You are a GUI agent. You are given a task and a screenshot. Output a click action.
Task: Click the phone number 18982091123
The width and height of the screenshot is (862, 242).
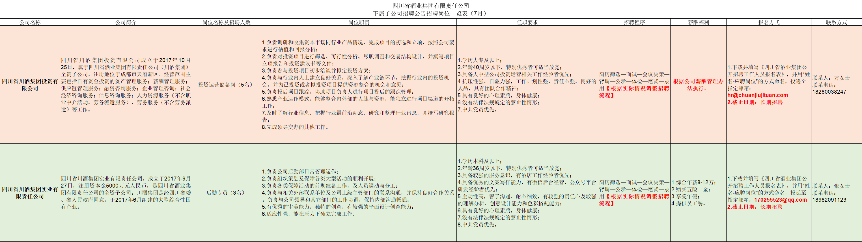tap(829, 200)
